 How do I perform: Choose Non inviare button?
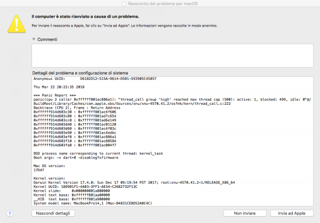pos(245,213)
